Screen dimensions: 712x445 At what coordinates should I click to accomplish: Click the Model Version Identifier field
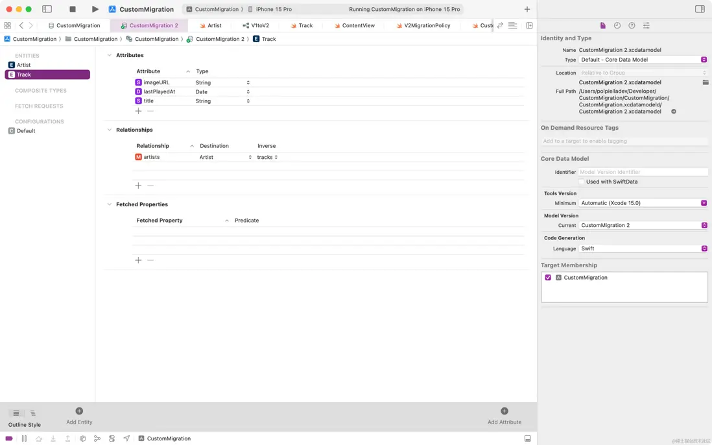point(643,172)
